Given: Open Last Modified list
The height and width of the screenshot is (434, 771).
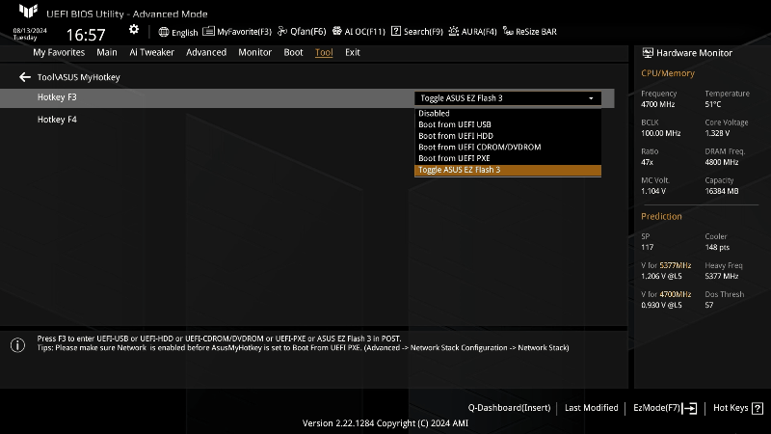Looking at the screenshot, I should [591, 408].
